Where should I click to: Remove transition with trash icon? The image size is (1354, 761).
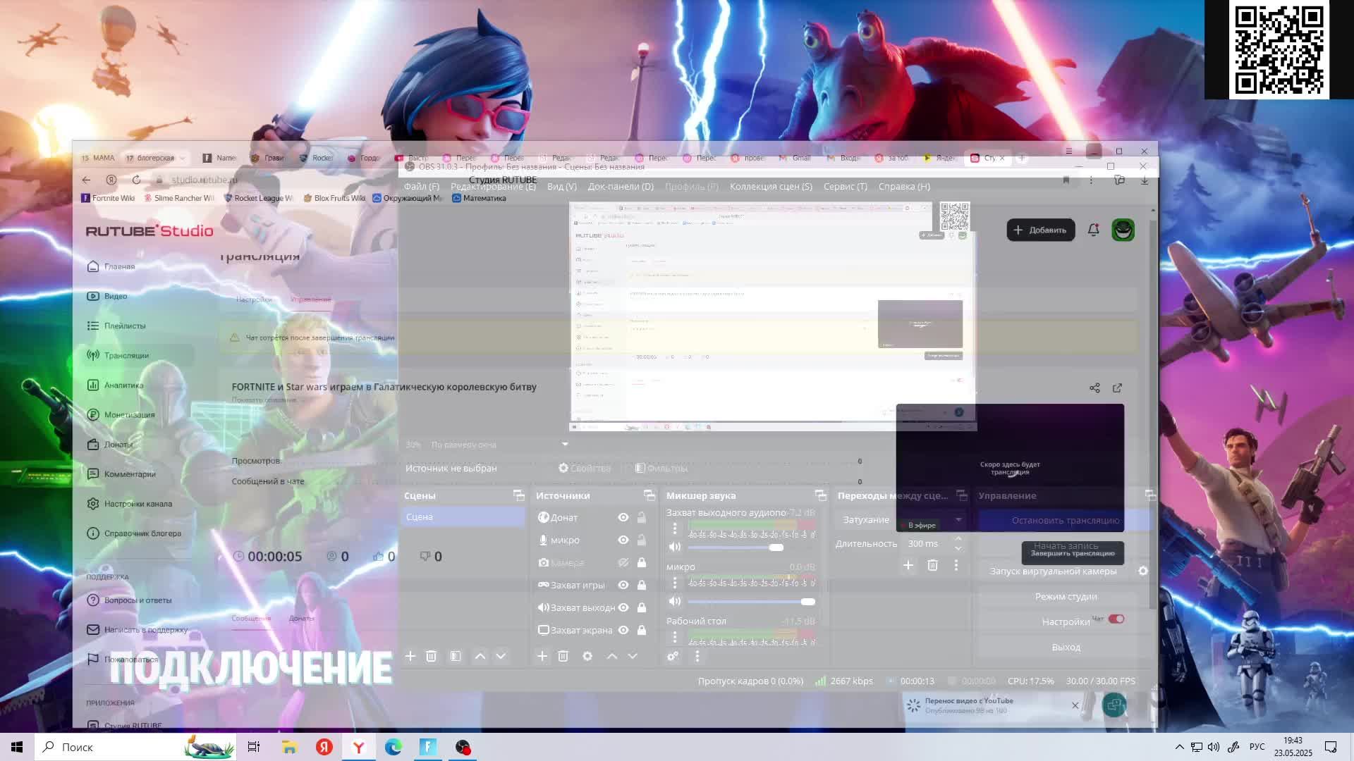point(932,565)
